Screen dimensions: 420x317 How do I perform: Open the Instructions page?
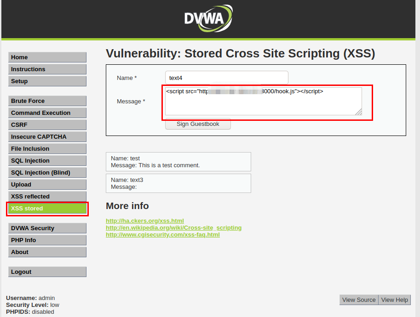pyautogui.click(x=47, y=69)
